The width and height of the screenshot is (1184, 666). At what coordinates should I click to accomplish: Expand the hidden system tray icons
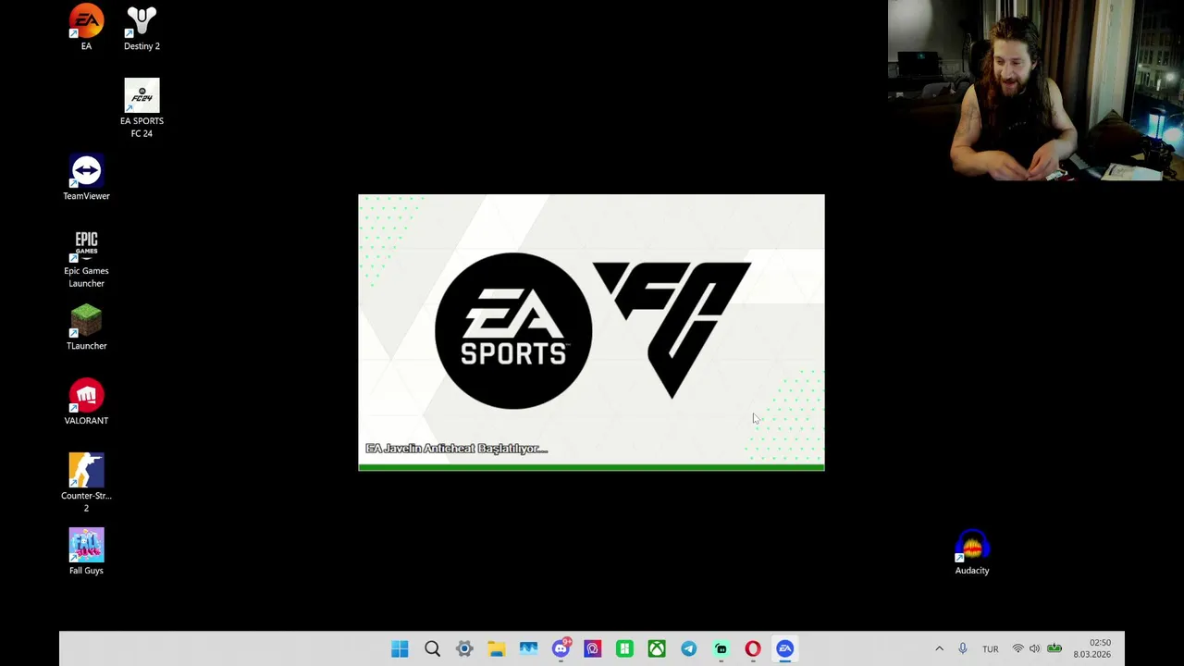[939, 648]
